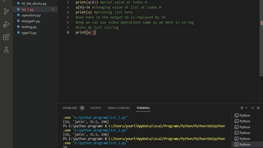Place cursor in line 8 print(a[]) code
The width and height of the screenshot is (263, 148).
(x=86, y=32)
